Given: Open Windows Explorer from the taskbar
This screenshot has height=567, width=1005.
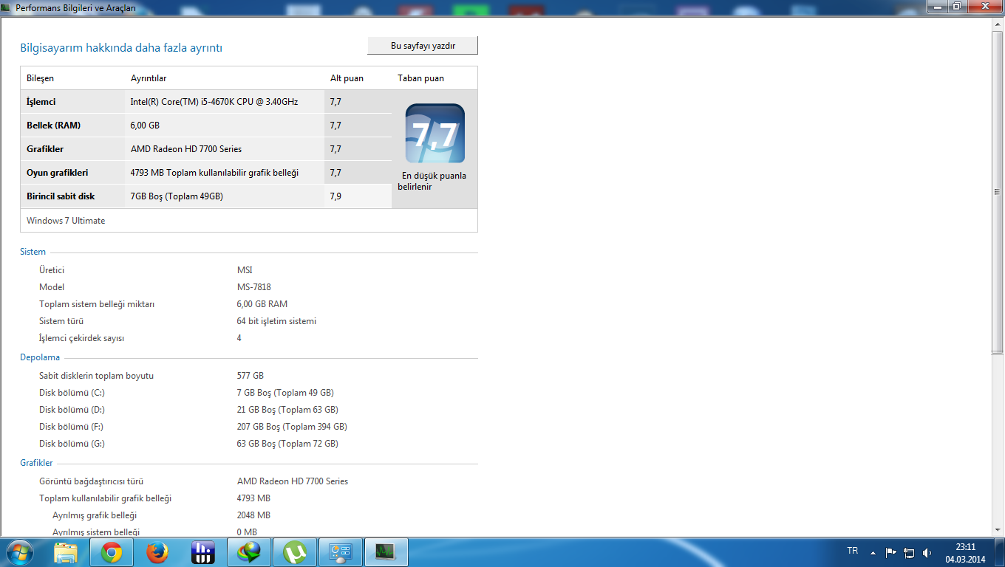Looking at the screenshot, I should coord(66,552).
